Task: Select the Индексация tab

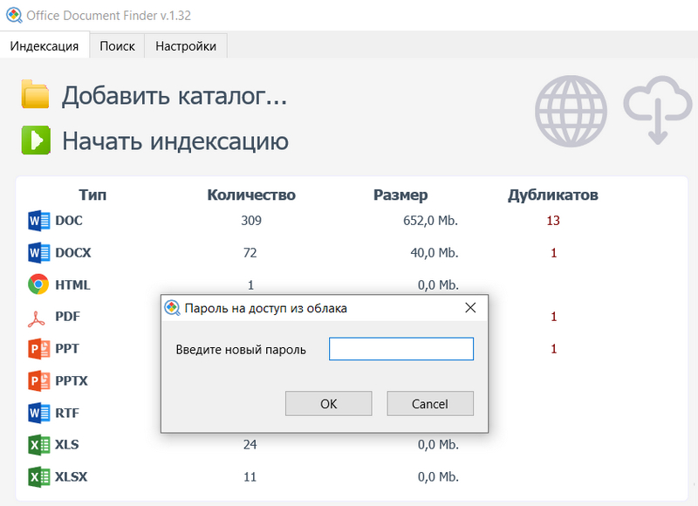Action: 44,46
